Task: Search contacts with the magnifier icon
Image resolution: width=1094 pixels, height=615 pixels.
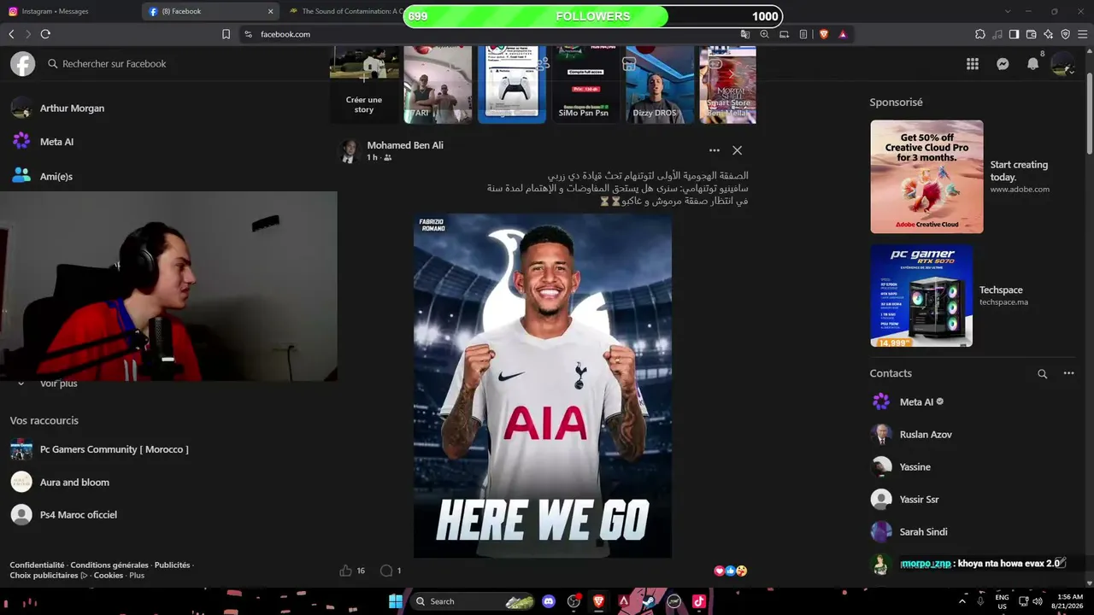Action: [x=1042, y=373]
